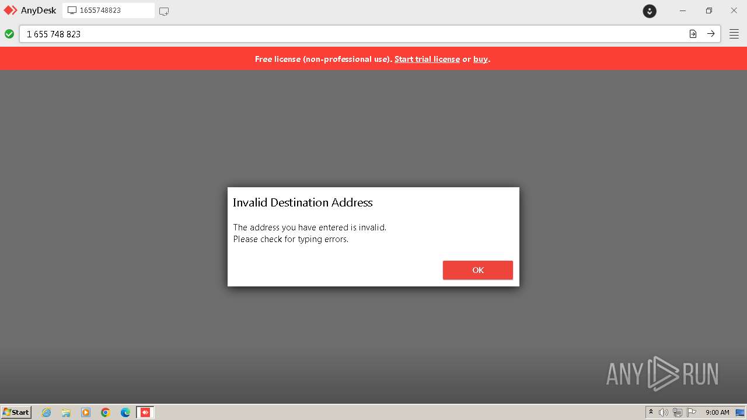Screen dimensions: 747x420
Task: Minimize the AnyDesk window
Action: pos(683,10)
